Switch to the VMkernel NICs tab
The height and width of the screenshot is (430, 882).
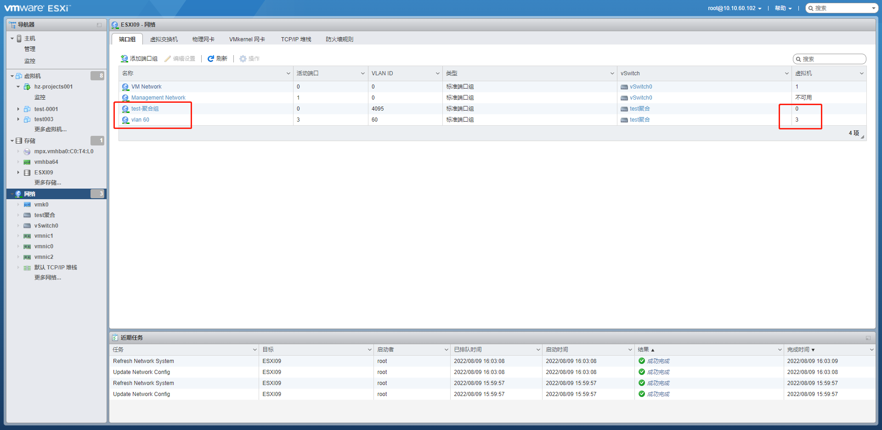coord(247,39)
